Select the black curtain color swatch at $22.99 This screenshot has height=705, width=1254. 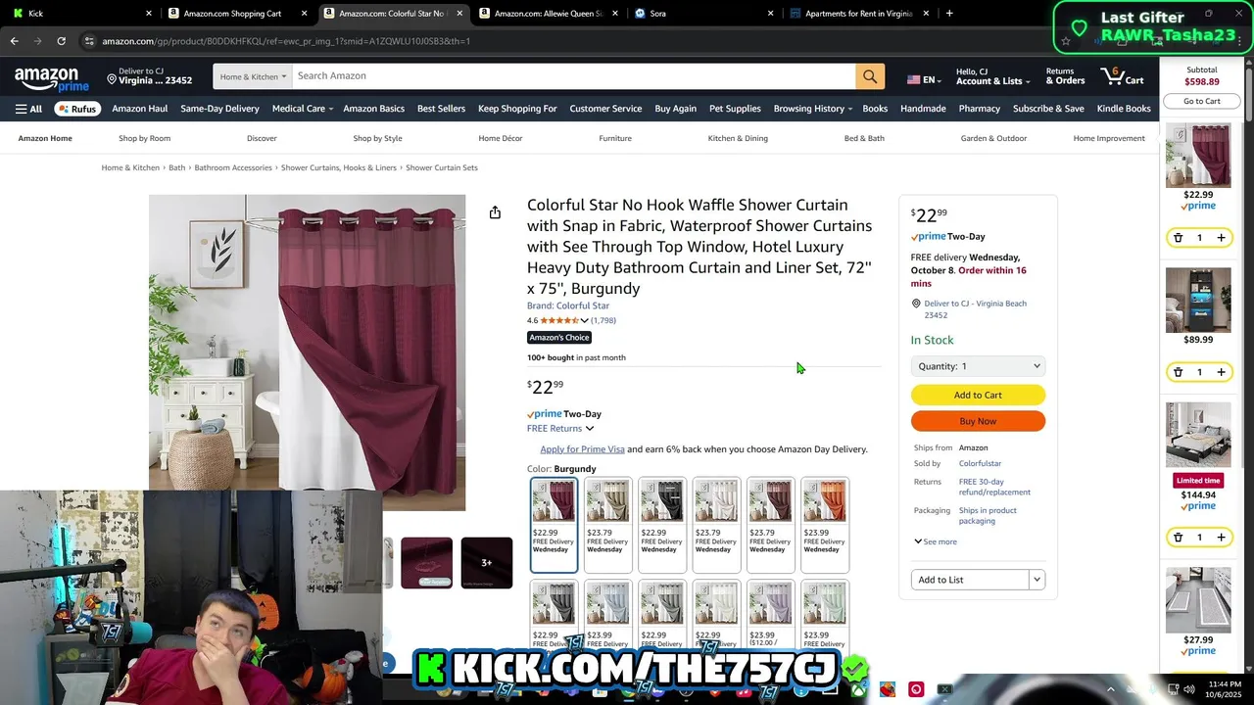point(662,524)
